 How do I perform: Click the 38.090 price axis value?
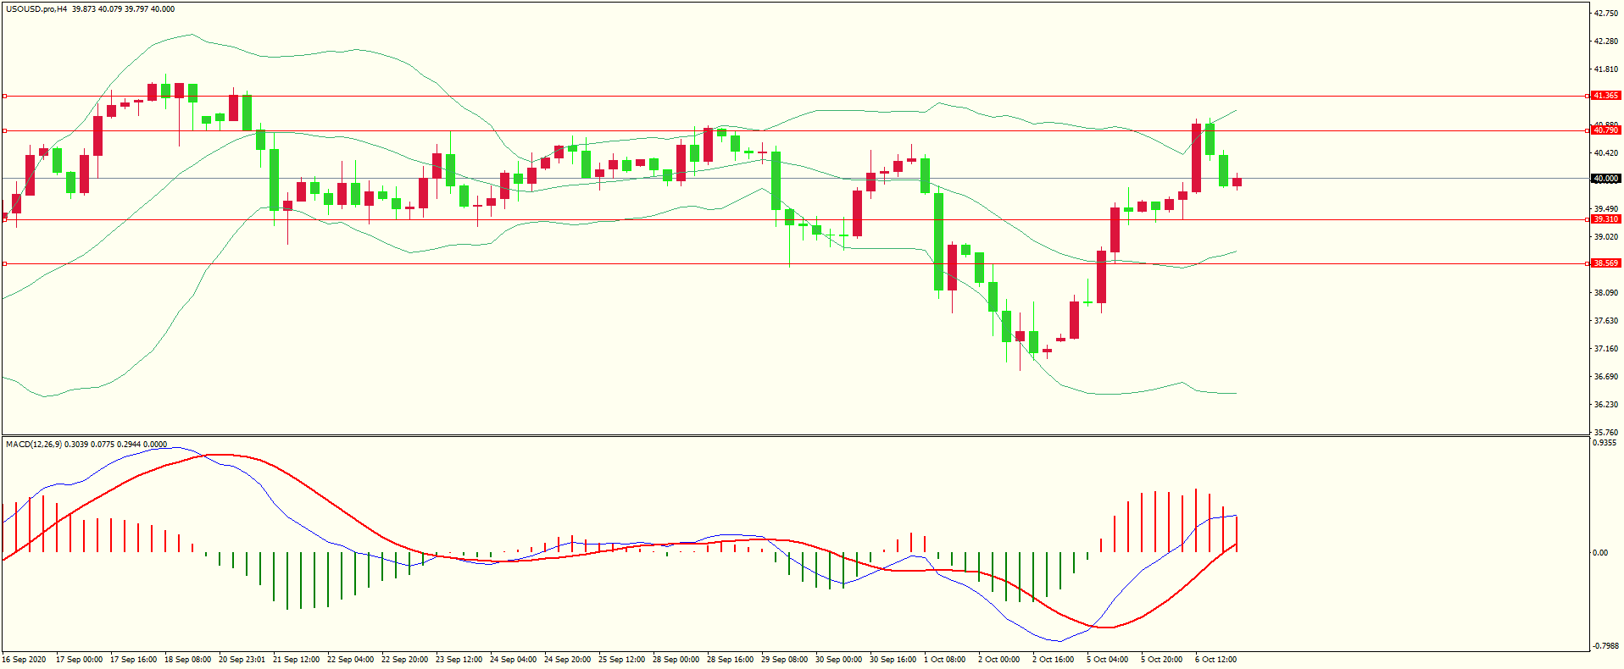click(x=1606, y=293)
